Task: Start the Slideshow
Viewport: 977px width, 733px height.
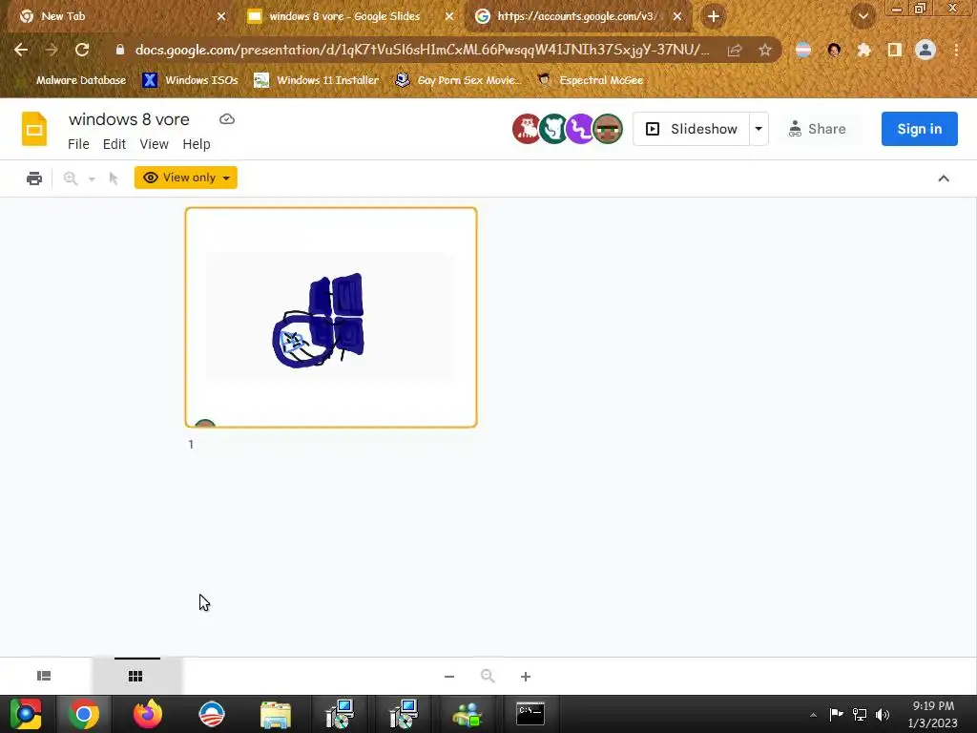Action: (x=691, y=129)
